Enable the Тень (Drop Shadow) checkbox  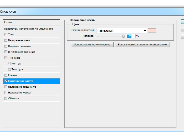pos(6,35)
